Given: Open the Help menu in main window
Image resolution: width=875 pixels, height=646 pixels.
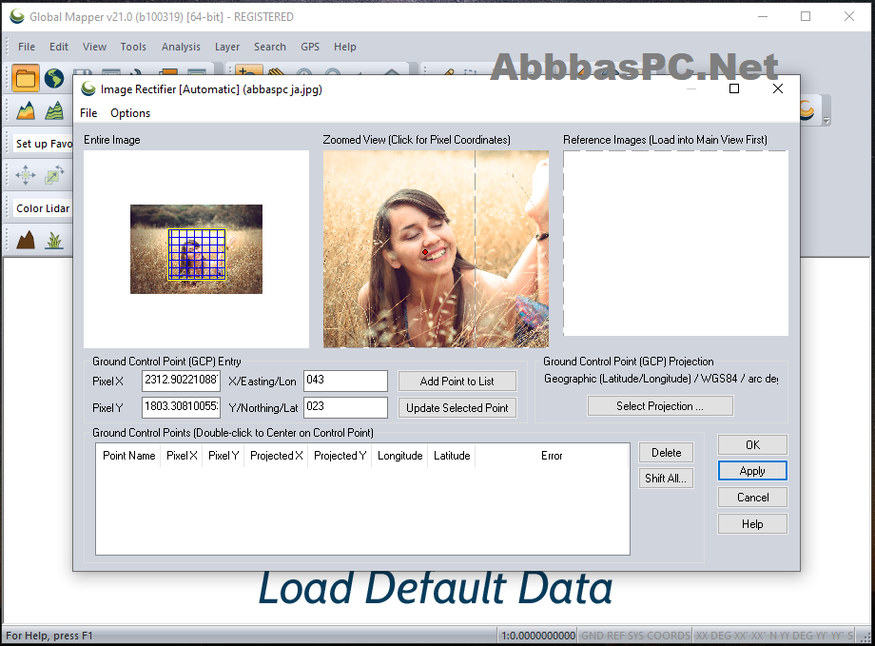Looking at the screenshot, I should [345, 47].
